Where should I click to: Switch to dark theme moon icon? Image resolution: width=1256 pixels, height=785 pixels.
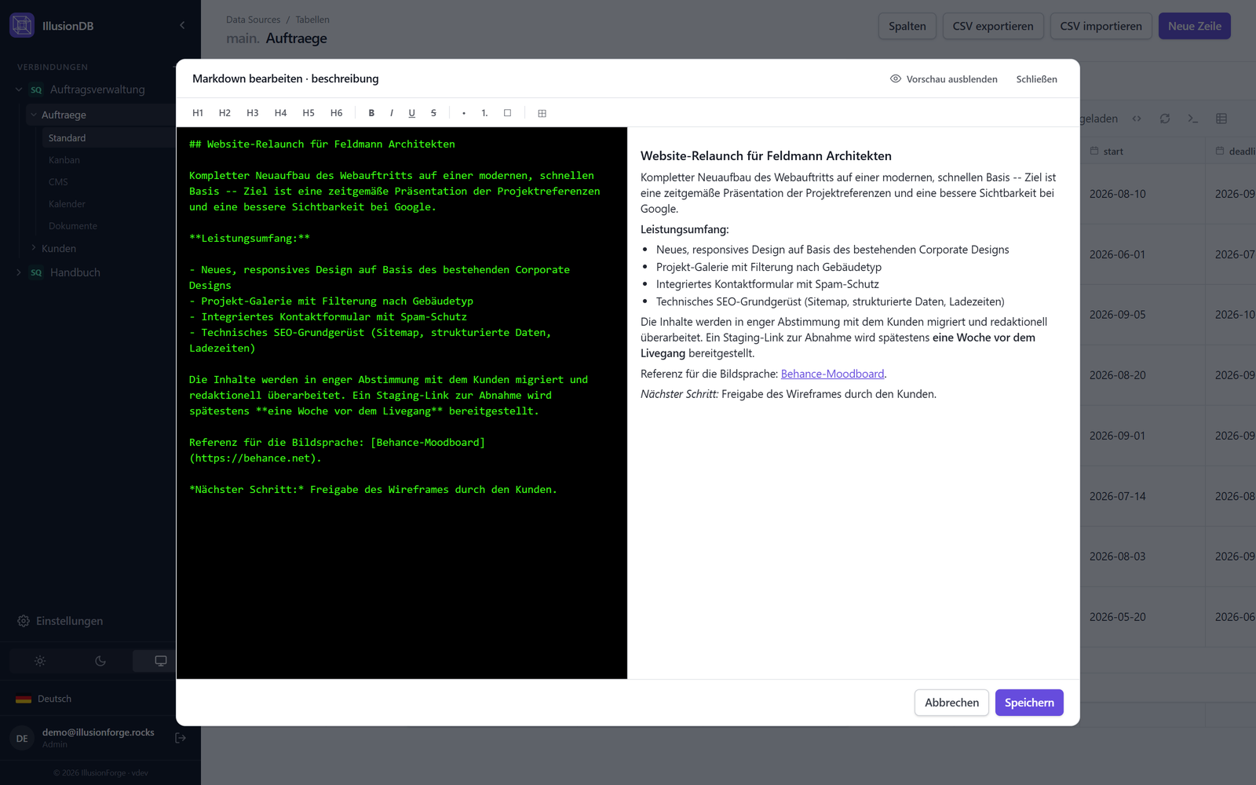tap(100, 661)
